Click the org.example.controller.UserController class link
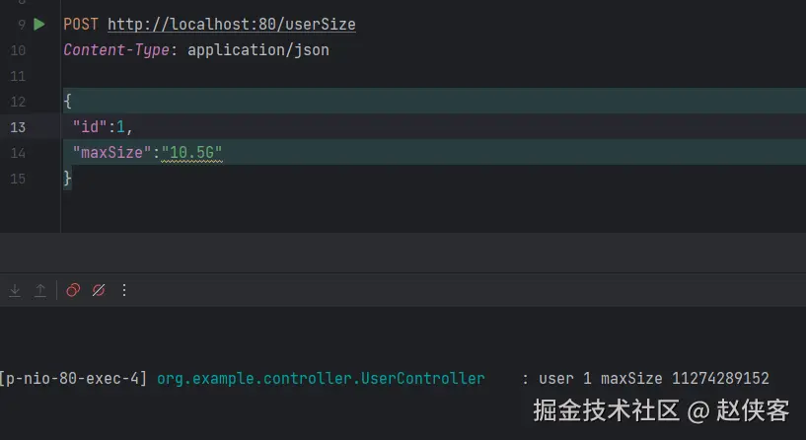The height and width of the screenshot is (440, 806). [x=321, y=378]
